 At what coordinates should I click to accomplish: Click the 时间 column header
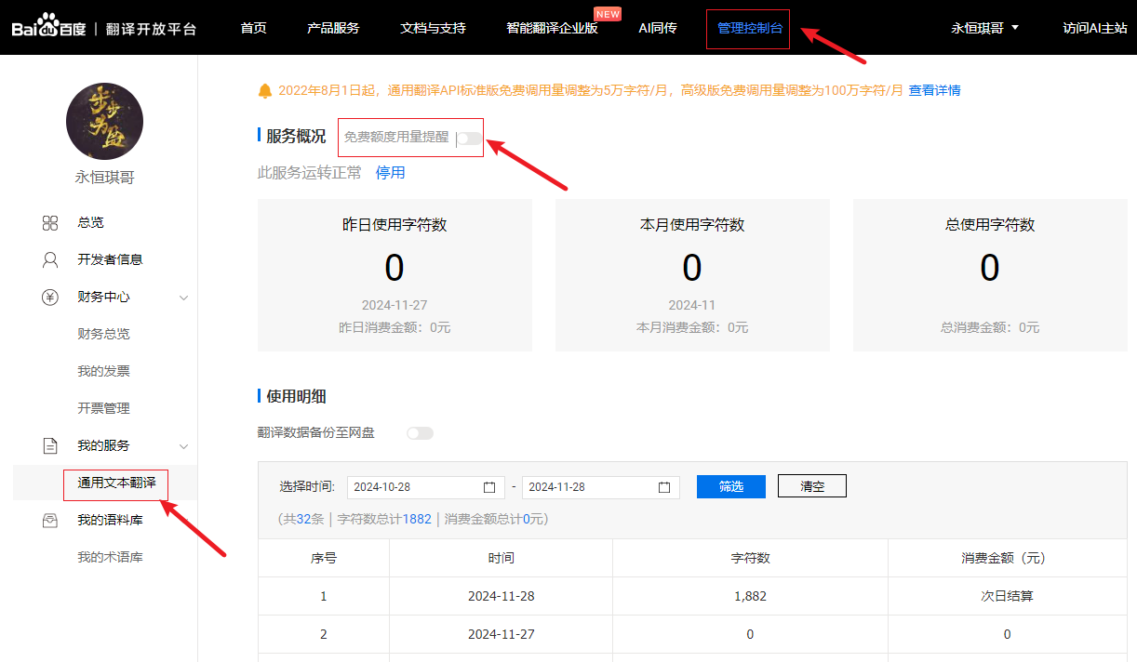pos(501,558)
